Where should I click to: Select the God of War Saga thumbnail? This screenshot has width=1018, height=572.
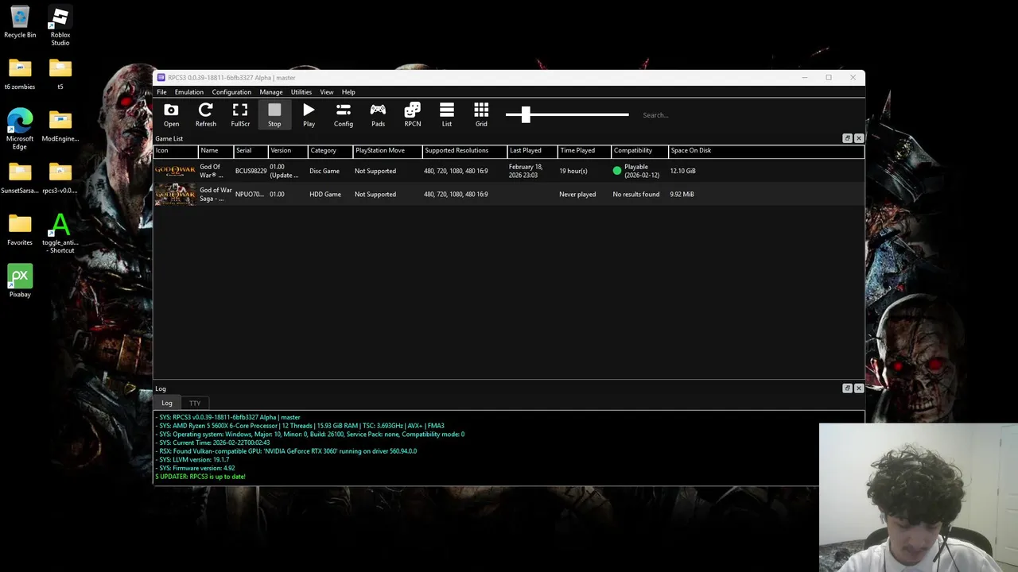175,194
